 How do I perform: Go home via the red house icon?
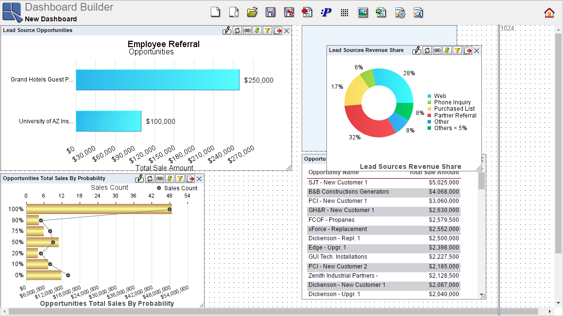(x=549, y=13)
